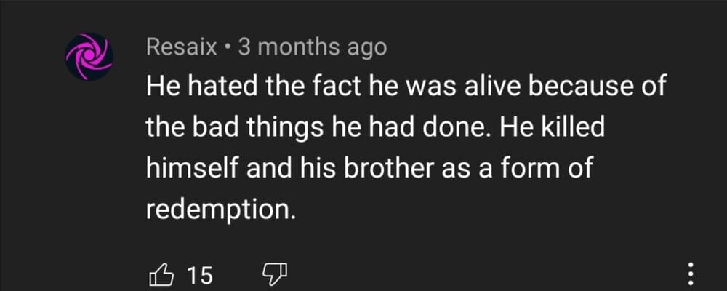Click the word "brother" in the comment
Viewport: 727px width, 291px height.
tap(403, 169)
